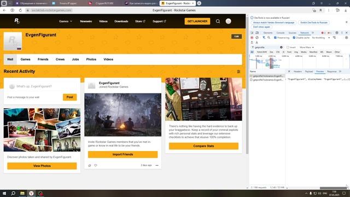Open the post options ellipsis menu
Viewport: 350px width, 197px height.
pos(157,165)
